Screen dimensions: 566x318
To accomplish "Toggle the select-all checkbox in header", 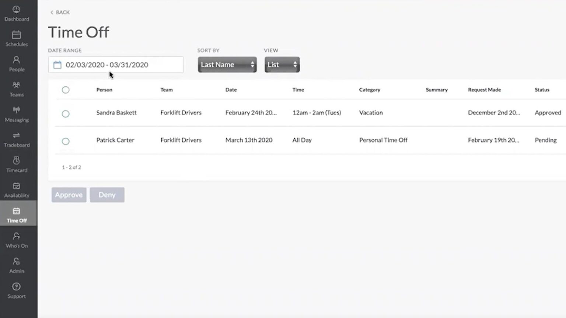I will (x=66, y=90).
